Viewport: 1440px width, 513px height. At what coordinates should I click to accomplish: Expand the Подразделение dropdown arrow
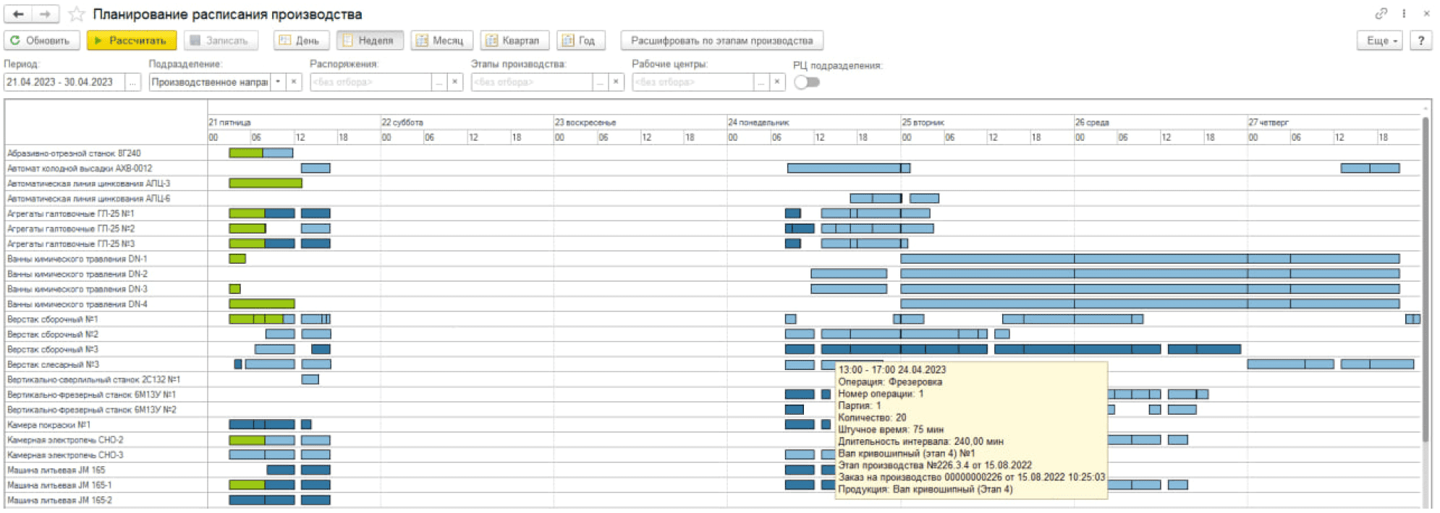tap(278, 82)
